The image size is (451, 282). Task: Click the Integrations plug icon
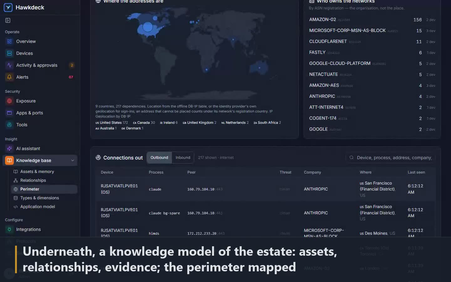point(9,229)
